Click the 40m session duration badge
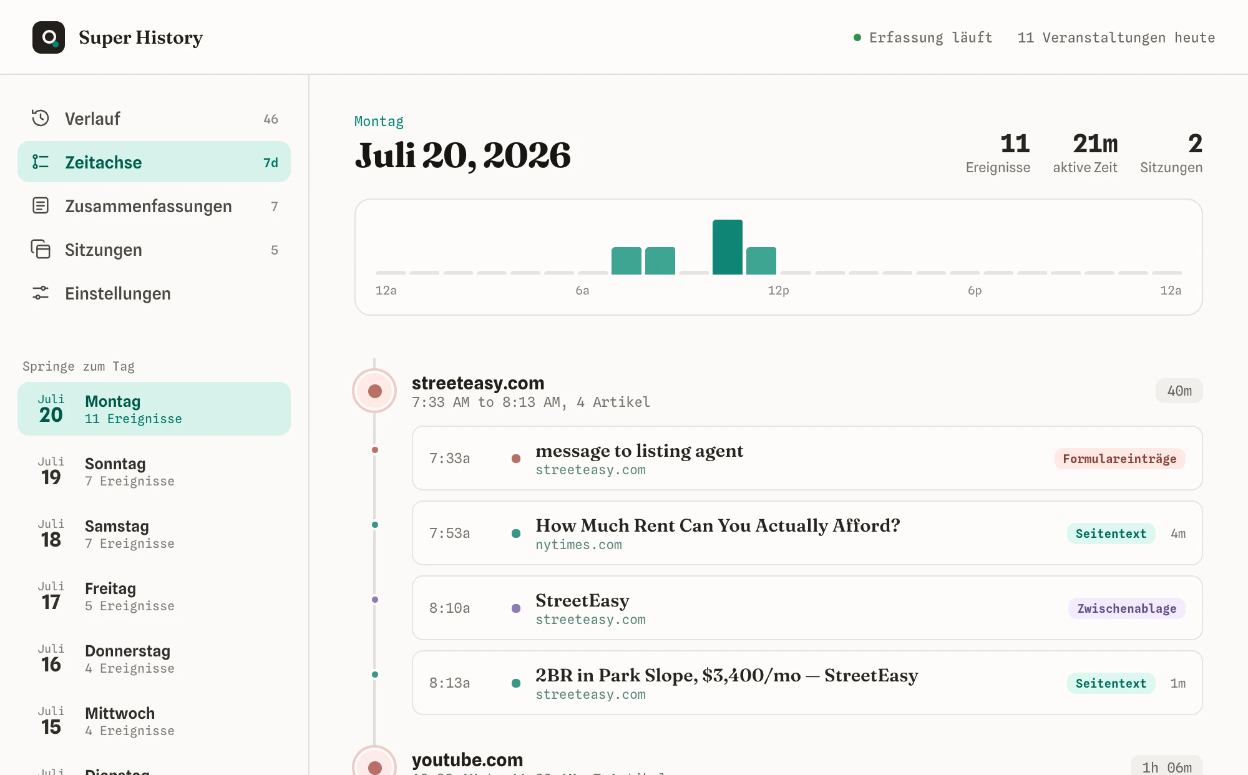1248x775 pixels. (x=1179, y=391)
